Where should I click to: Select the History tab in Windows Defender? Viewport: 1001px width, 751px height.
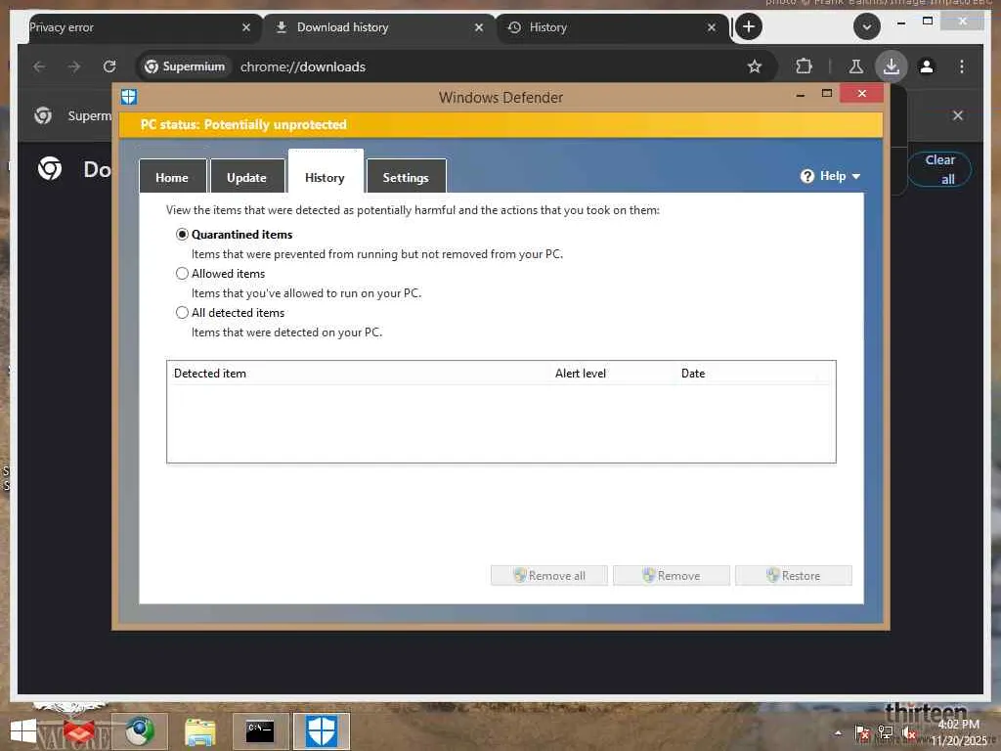(x=325, y=172)
